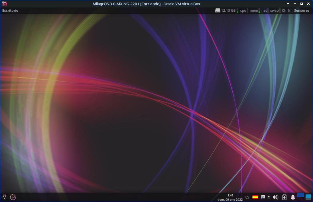Switch to the first workspace in pager
Image resolution: width=313 pixels, height=202 pixels.
(300, 195)
